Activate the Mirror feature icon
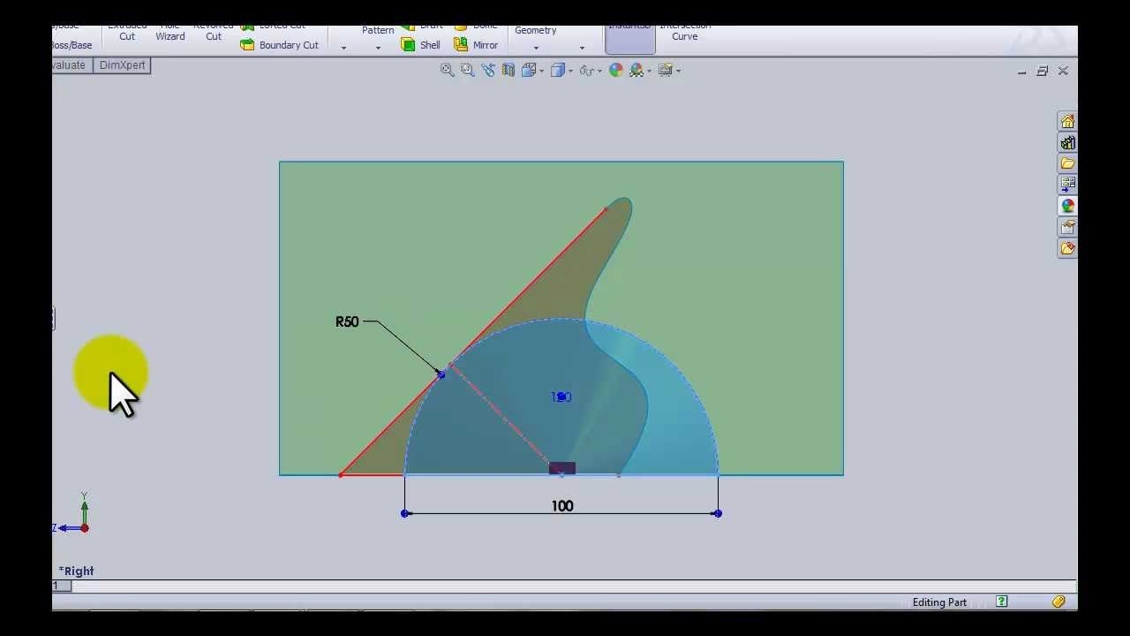This screenshot has height=636, width=1130. 461,45
